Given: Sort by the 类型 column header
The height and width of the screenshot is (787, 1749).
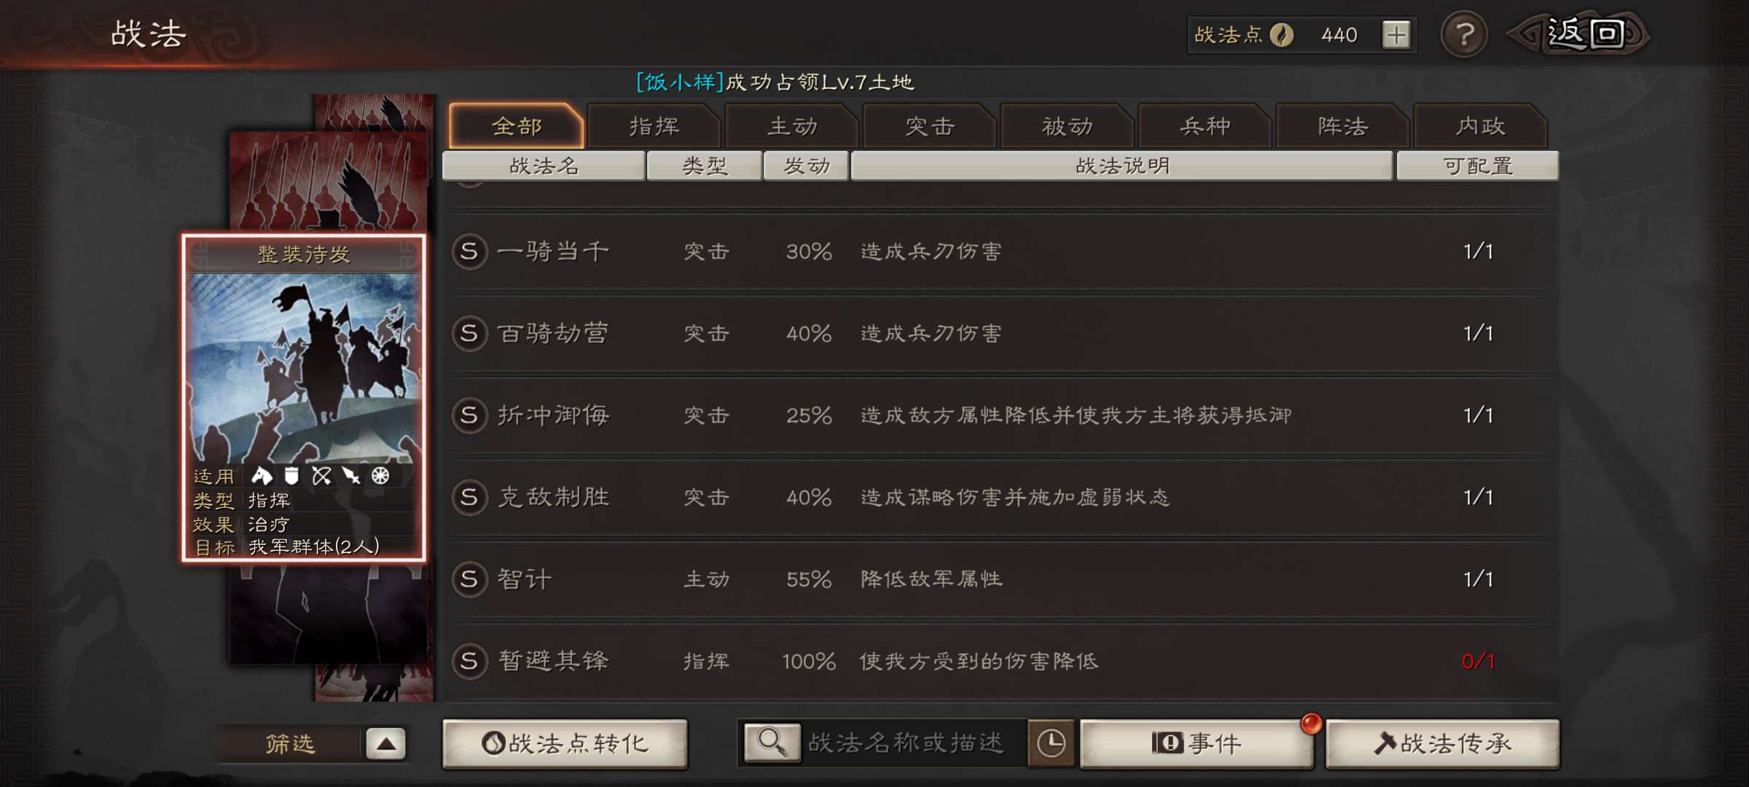Looking at the screenshot, I should (704, 166).
